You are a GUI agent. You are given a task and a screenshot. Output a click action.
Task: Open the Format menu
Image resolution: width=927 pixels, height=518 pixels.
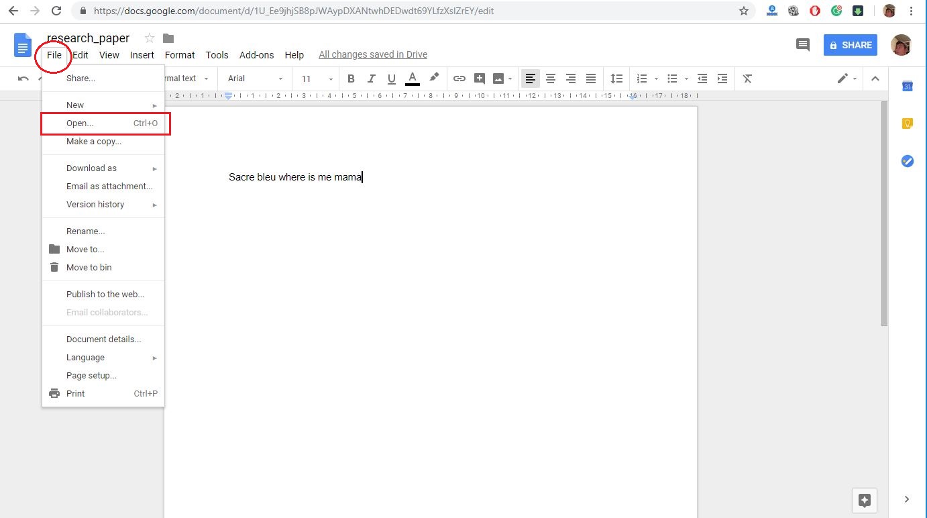(x=180, y=55)
